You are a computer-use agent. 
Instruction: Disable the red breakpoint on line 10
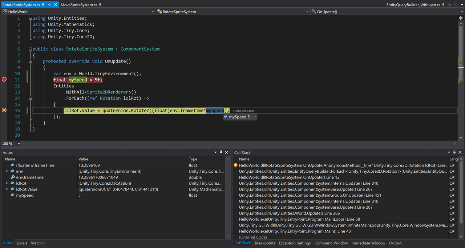(4, 79)
